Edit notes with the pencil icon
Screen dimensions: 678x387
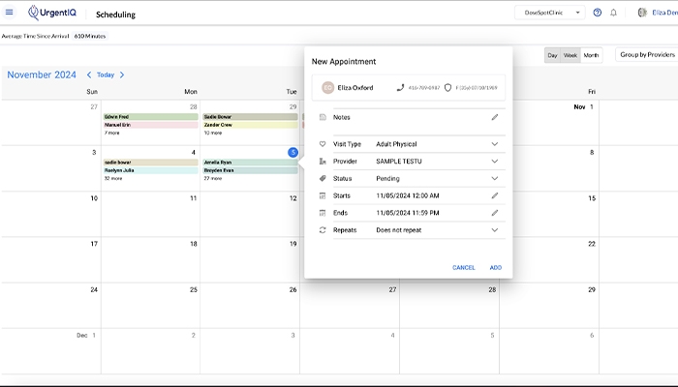point(495,117)
